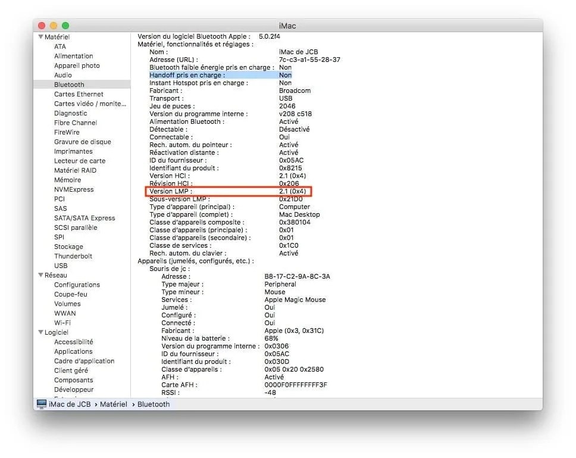The image size is (576, 458).
Task: Select USB in the hardware list
Action: coord(61,266)
